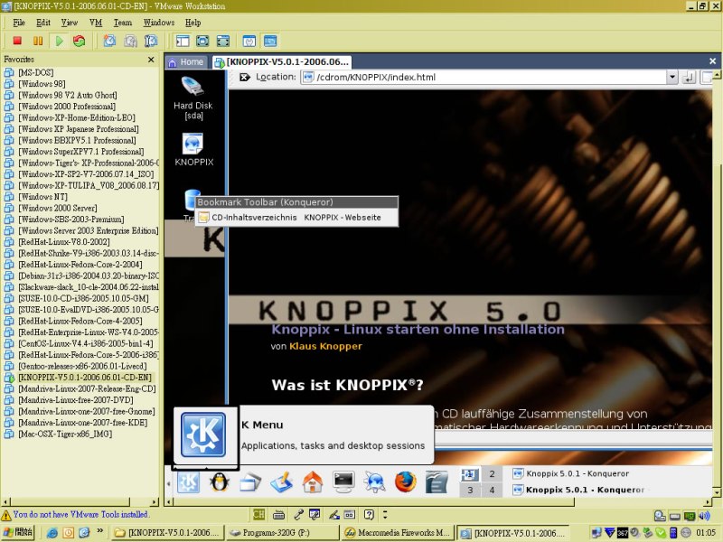Click the red Power Off toolbar button
Screen dimensions: 723x542
point(17,41)
